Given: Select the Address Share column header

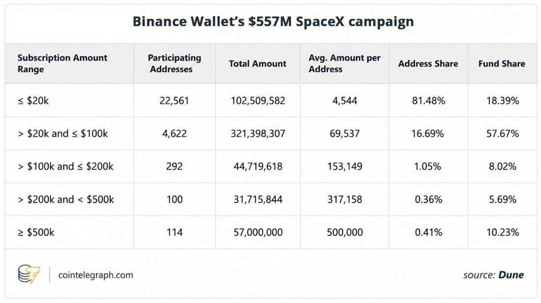Looking at the screenshot, I should point(428,63).
